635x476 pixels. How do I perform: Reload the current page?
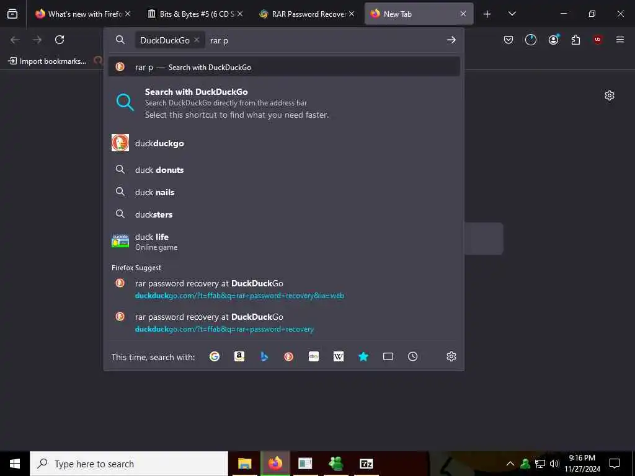(60, 40)
